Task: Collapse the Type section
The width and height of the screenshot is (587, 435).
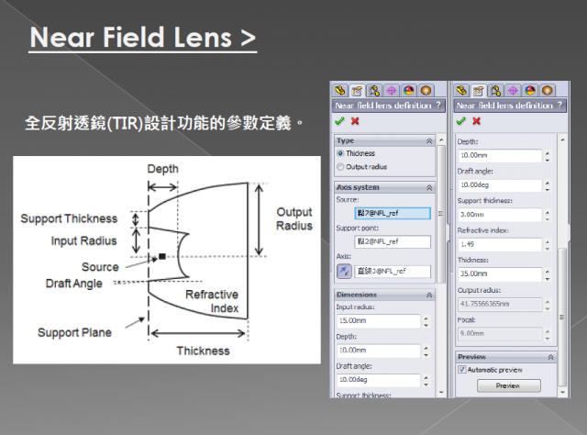Action: [x=428, y=140]
